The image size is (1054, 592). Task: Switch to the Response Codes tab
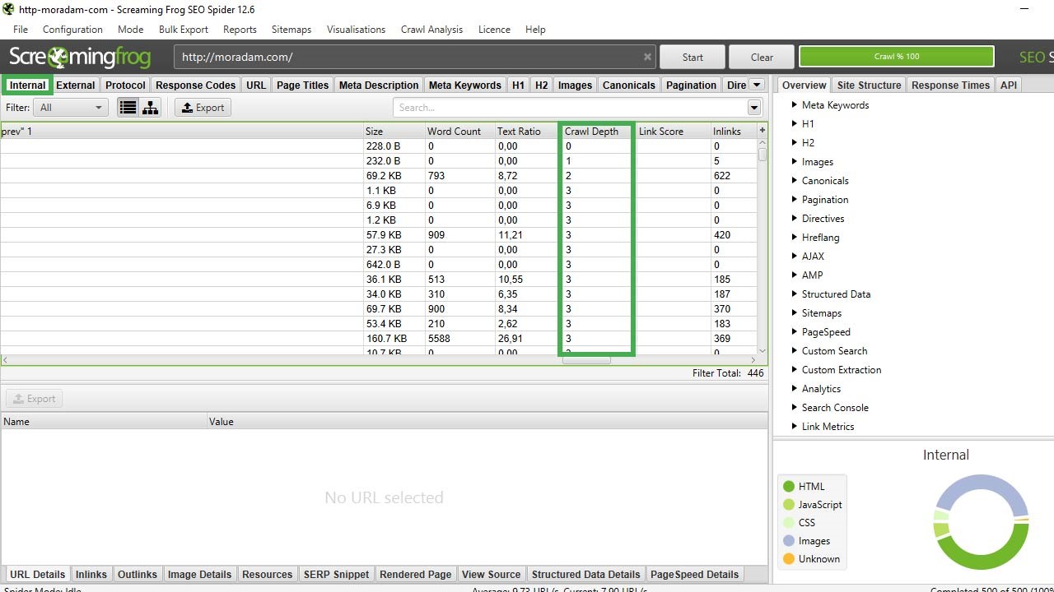coord(196,85)
